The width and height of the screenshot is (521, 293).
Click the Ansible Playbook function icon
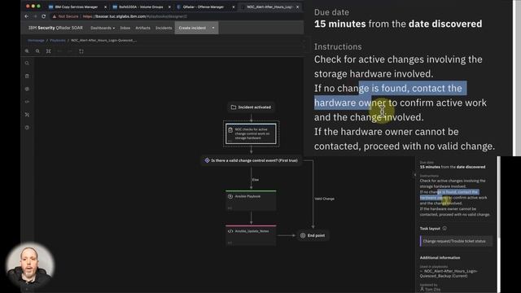(x=230, y=196)
